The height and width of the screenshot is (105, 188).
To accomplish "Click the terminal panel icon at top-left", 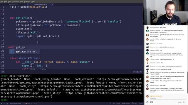I will 3,72.
